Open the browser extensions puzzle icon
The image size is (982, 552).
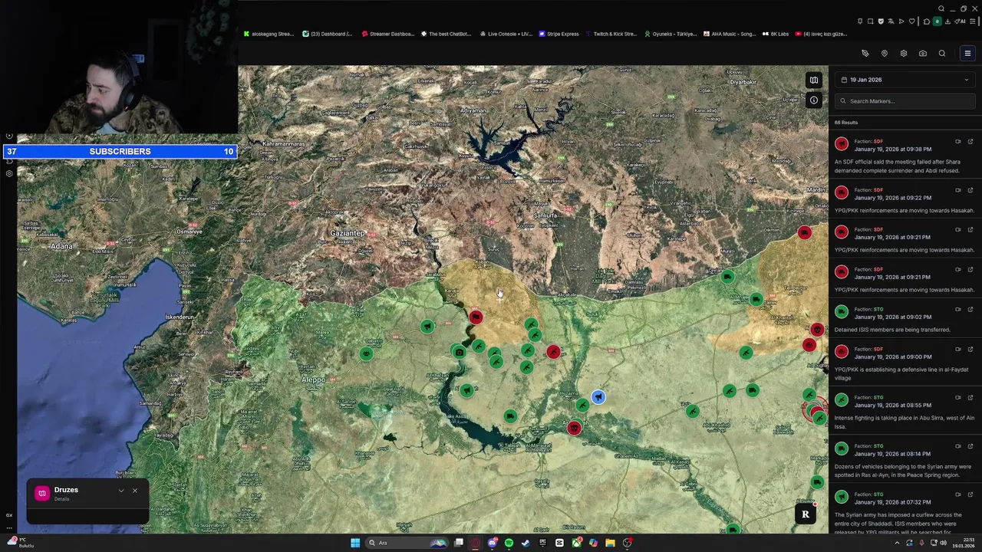pyautogui.click(x=927, y=21)
